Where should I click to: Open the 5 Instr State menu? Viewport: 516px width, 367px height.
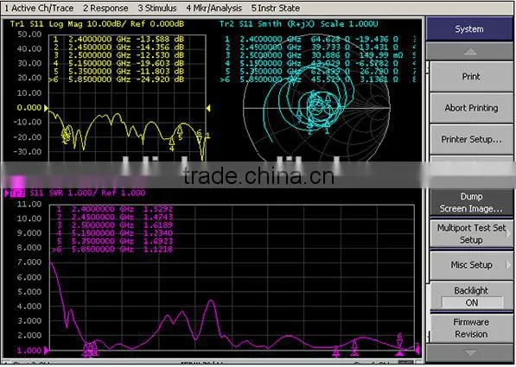click(x=276, y=8)
